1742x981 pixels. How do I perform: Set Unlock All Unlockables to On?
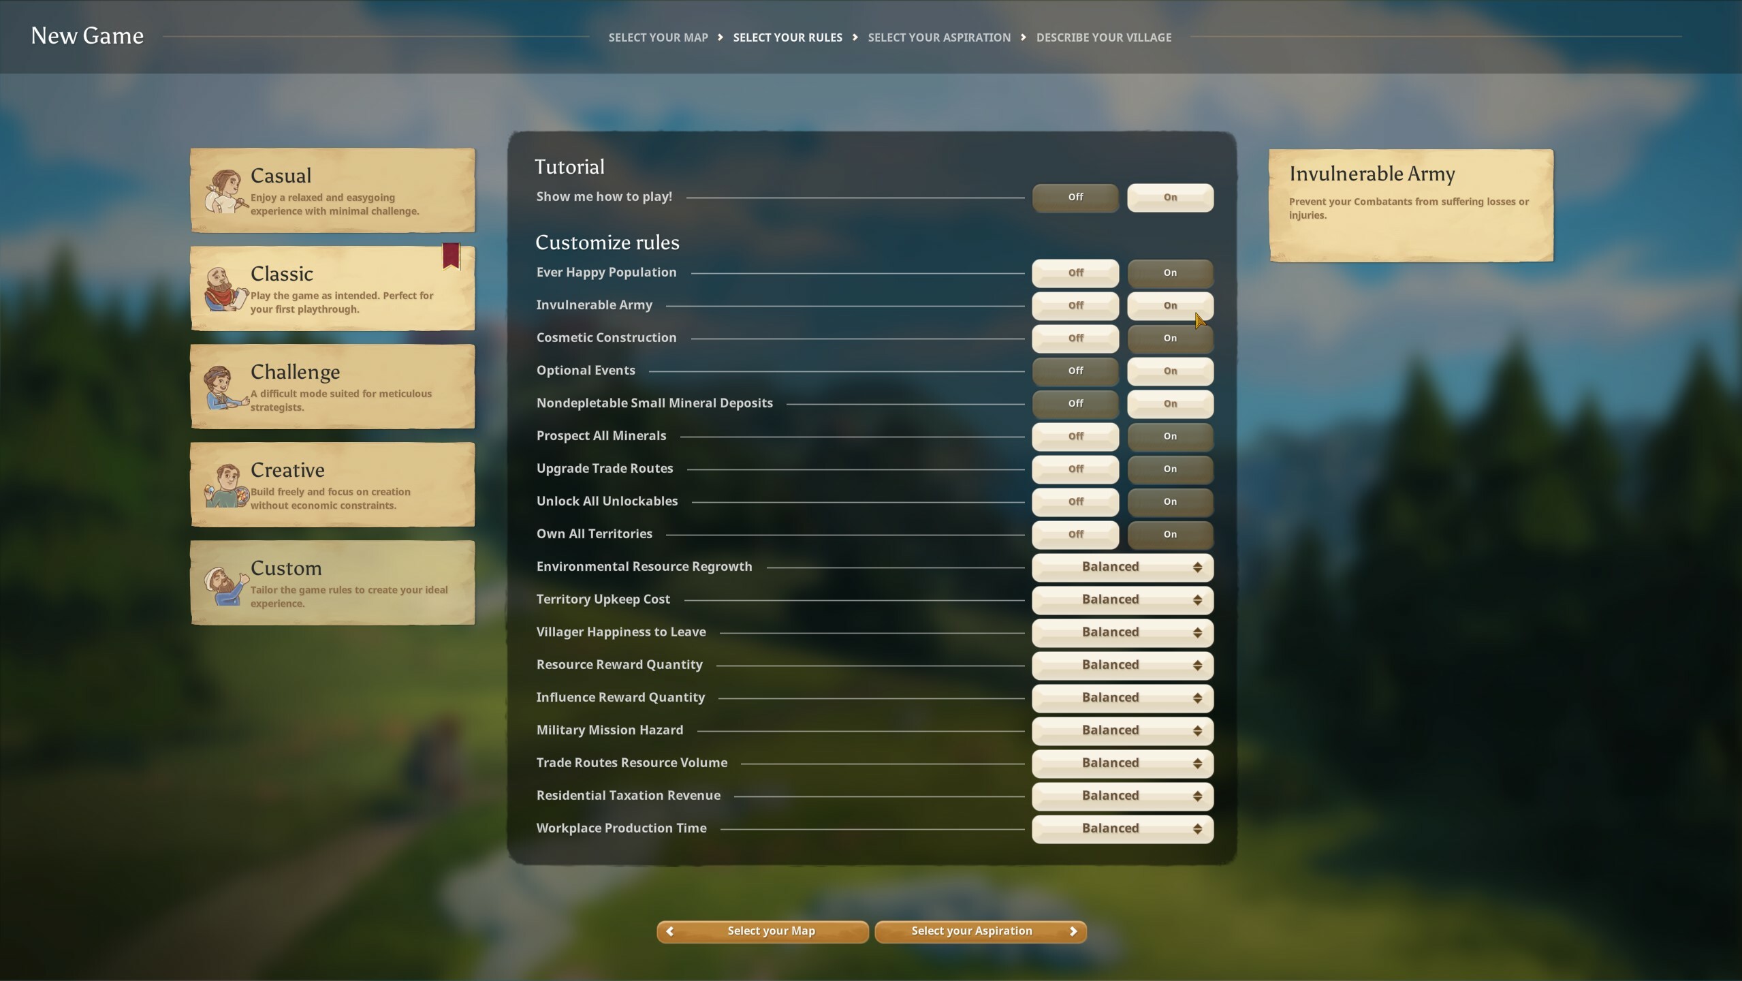1170,502
